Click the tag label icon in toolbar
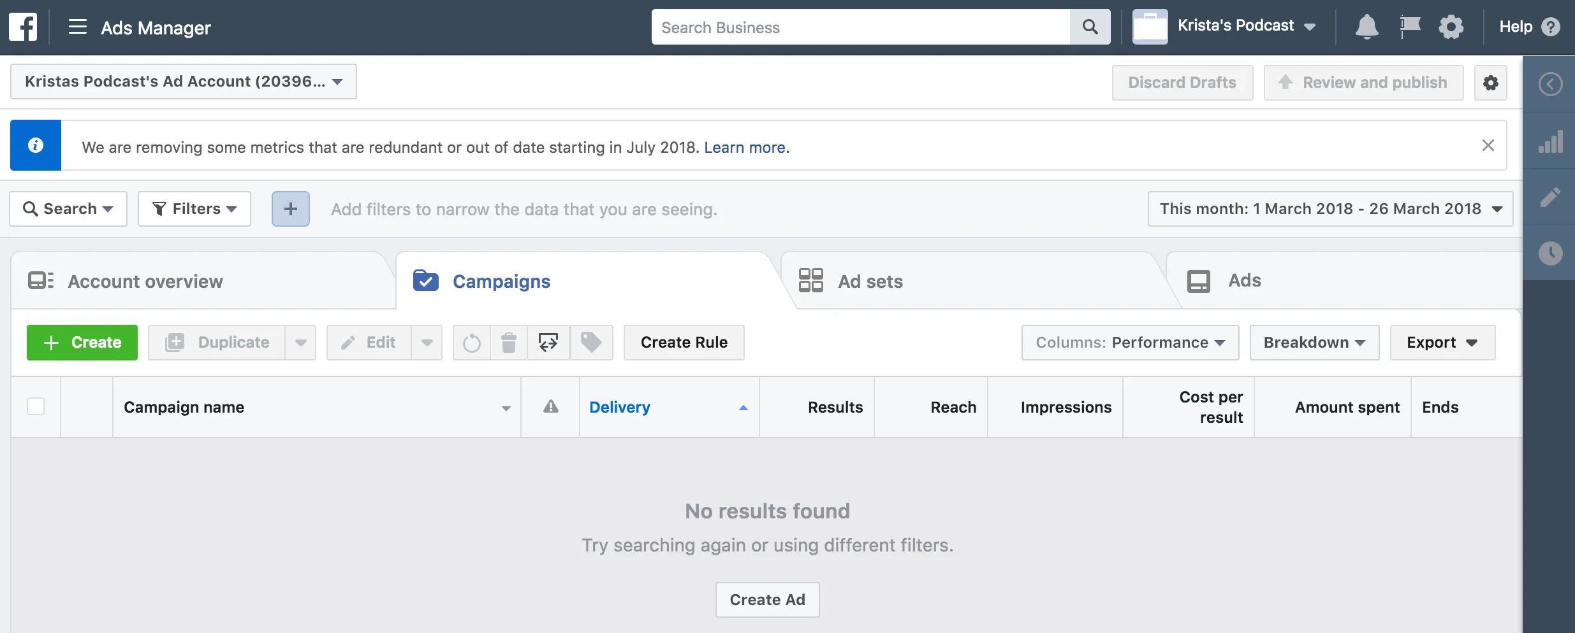This screenshot has width=1575, height=633. (x=591, y=343)
